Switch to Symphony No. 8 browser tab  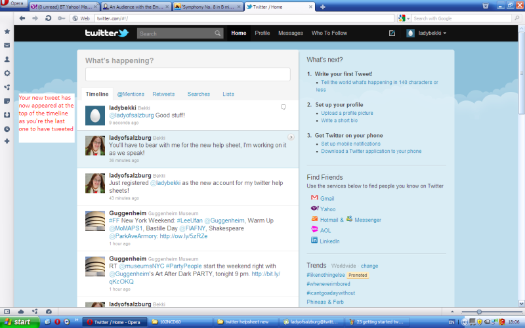point(208,7)
